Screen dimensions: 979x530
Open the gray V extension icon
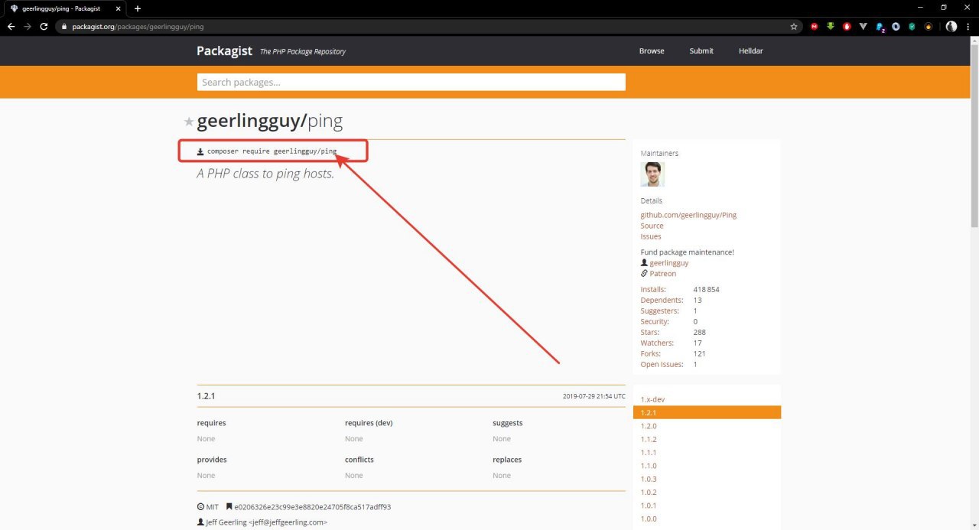pos(864,26)
